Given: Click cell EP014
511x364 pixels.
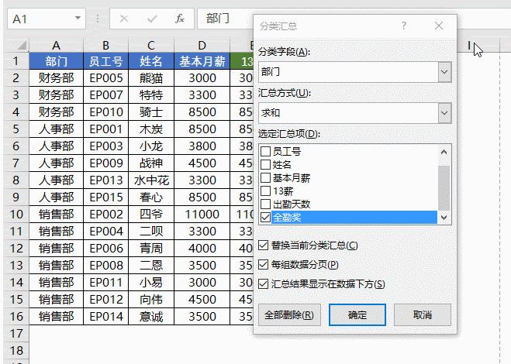Looking at the screenshot, I should point(106,317).
